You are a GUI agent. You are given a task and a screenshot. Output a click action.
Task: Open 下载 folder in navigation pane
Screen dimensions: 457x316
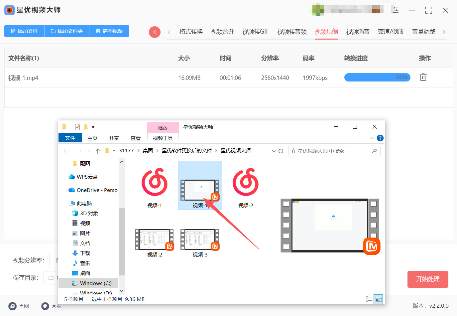pos(81,253)
